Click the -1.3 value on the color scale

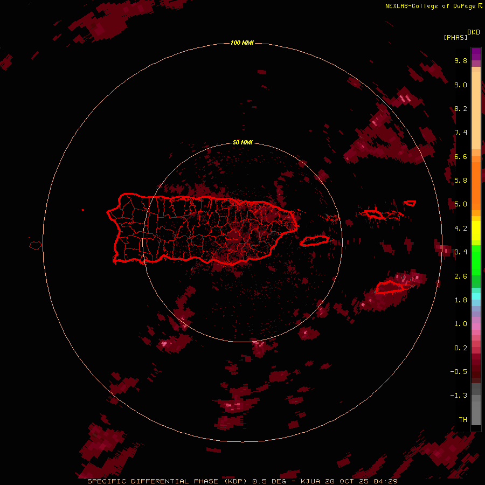coord(459,396)
